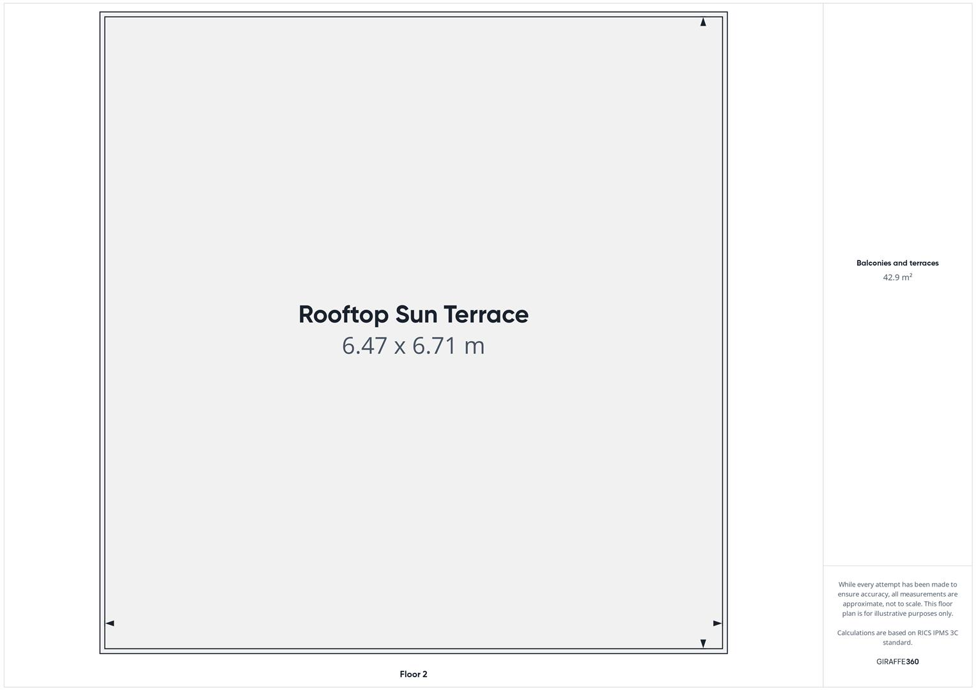Click the 42.9 m² area value
Image resolution: width=976 pixels, height=690 pixels.
click(897, 277)
